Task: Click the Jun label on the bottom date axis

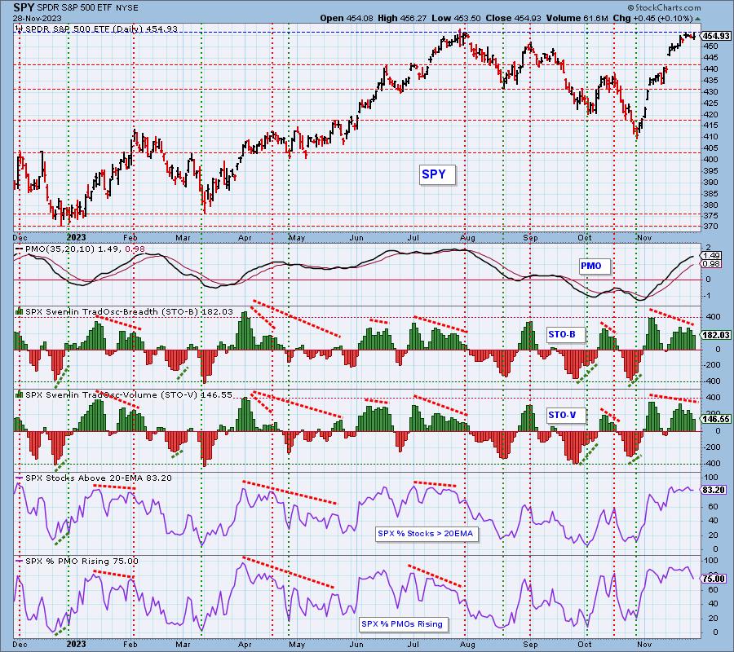Action: coord(356,644)
